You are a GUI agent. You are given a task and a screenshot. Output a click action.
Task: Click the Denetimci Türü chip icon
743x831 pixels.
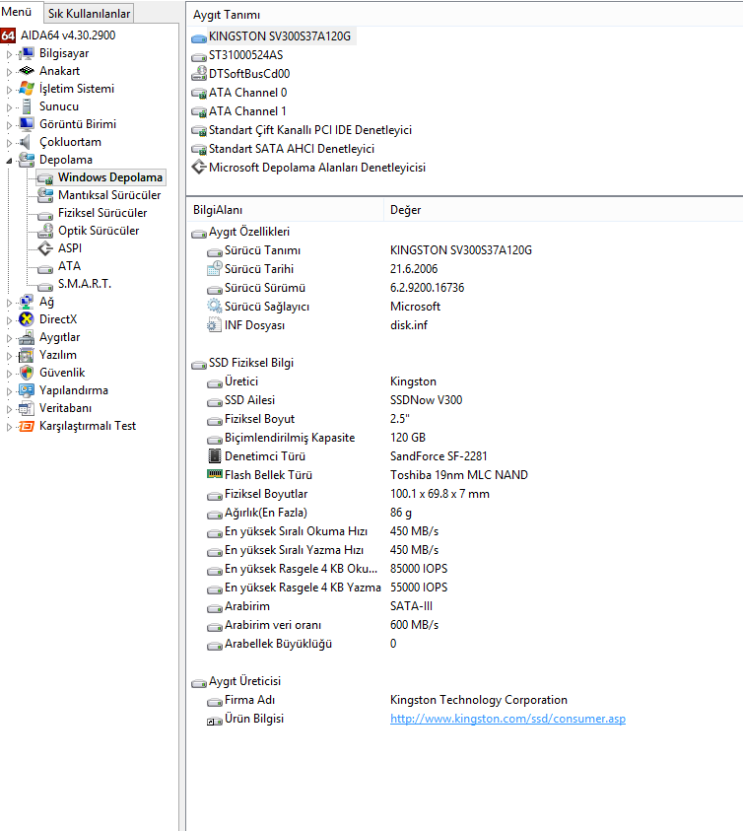(214, 455)
